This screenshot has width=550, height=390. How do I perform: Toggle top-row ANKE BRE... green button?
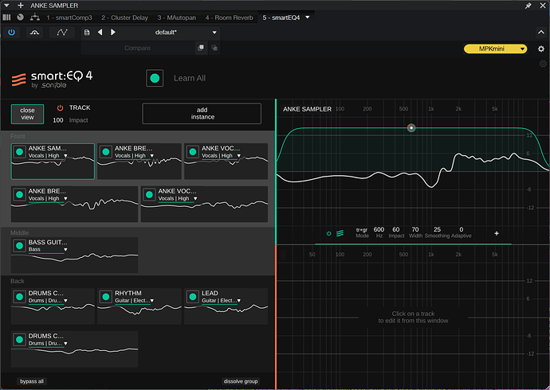105,152
